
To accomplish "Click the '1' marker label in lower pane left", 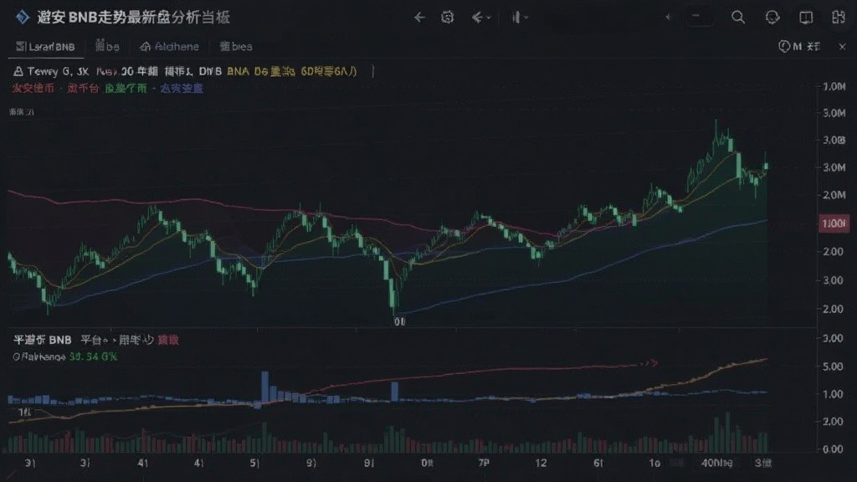I will (x=24, y=412).
